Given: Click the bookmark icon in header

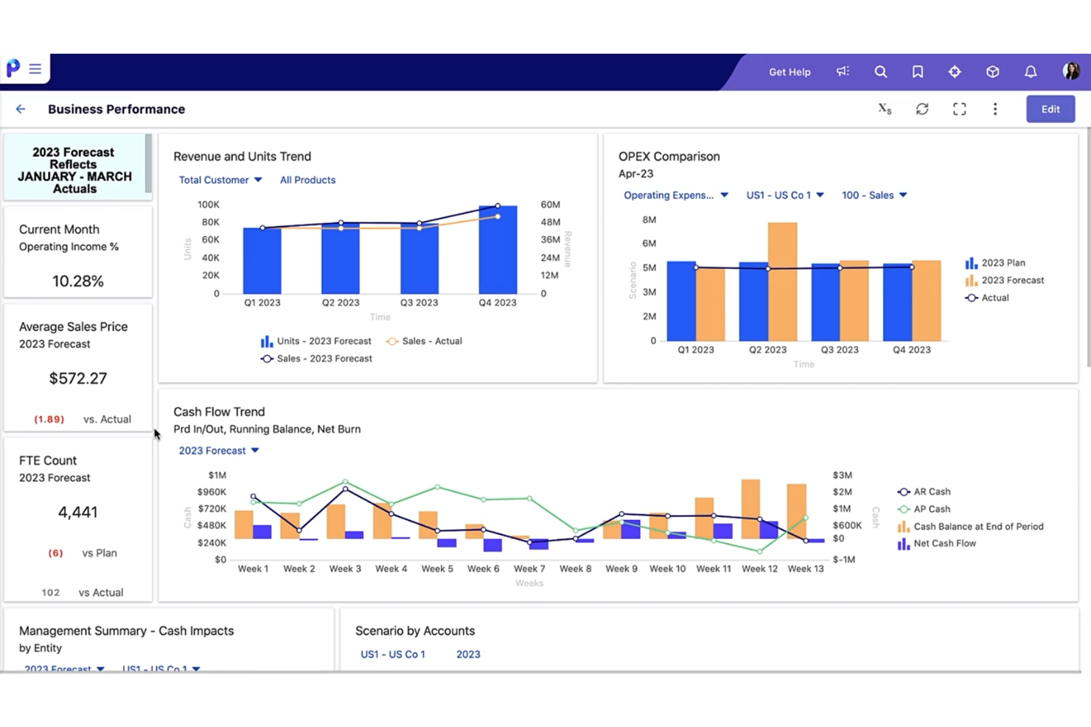Looking at the screenshot, I should [918, 71].
